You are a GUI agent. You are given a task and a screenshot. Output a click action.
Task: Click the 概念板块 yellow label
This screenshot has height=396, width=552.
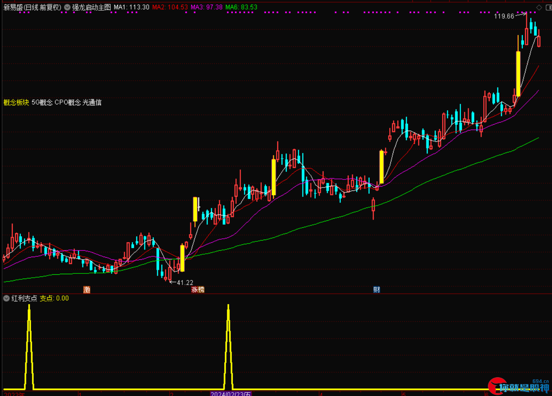pos(16,102)
